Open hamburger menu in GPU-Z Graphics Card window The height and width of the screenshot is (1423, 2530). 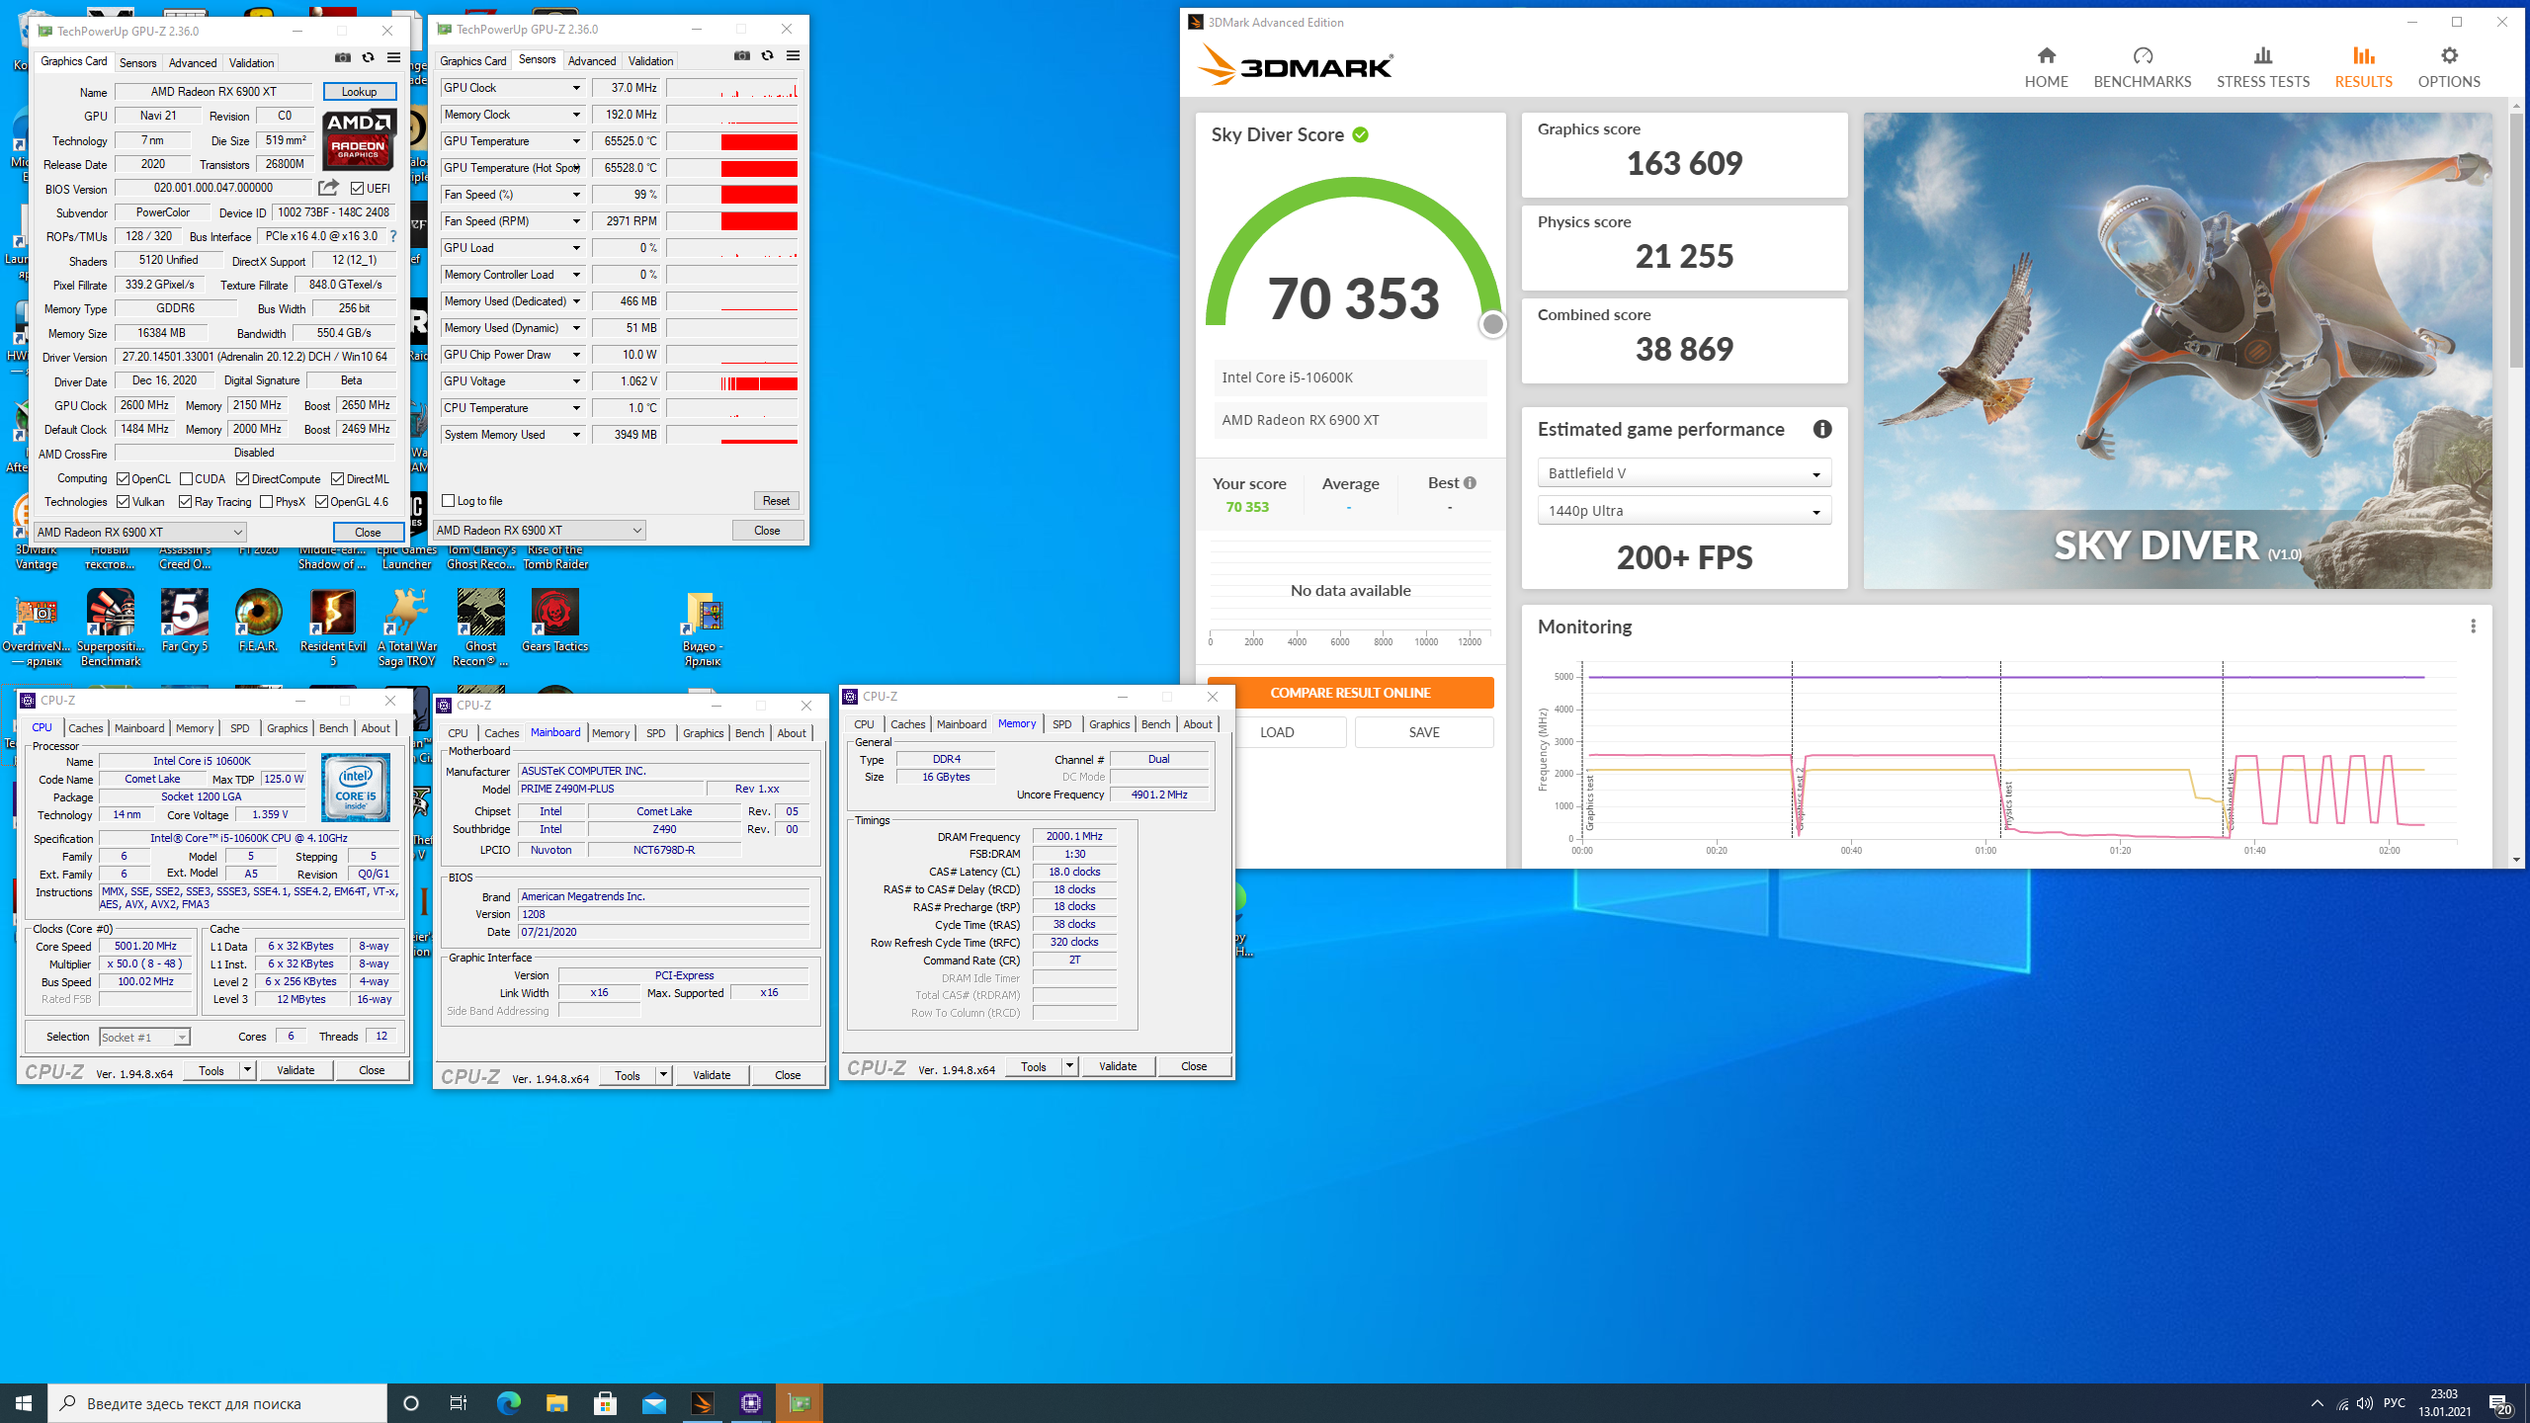[x=393, y=58]
